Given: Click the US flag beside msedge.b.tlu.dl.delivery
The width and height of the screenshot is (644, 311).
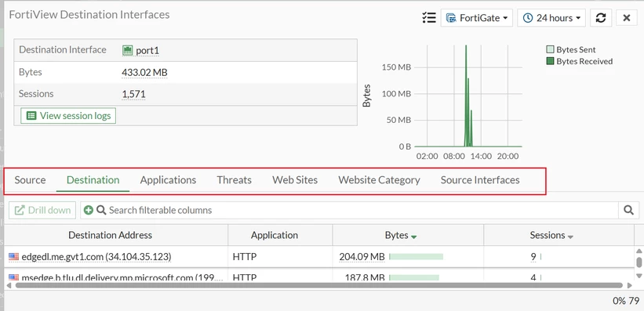Looking at the screenshot, I should click(13, 277).
